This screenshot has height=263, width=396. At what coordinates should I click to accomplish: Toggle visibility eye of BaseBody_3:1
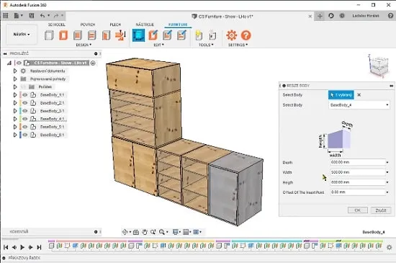click(x=24, y=111)
